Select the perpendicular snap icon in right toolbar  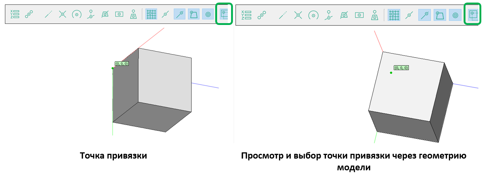[x=329, y=15]
